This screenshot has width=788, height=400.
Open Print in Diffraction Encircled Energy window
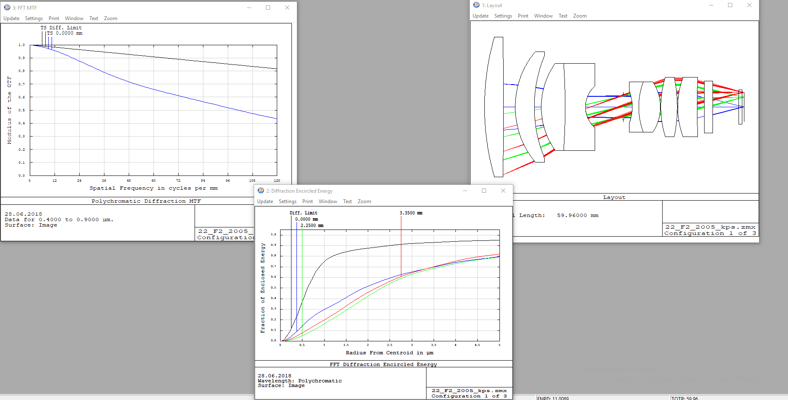(x=307, y=201)
